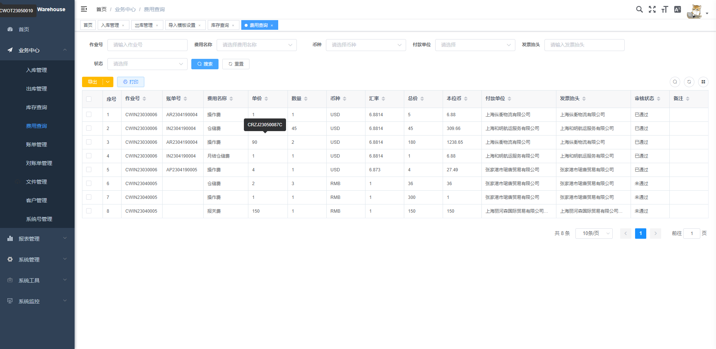Focus the 作业号 input field
Screen dimensions: 716x349
[147, 45]
